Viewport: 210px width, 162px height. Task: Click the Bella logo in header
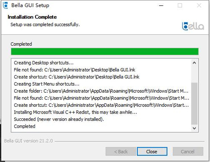[193, 26]
